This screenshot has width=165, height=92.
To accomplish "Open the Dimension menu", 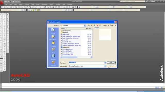I will click(45, 4).
